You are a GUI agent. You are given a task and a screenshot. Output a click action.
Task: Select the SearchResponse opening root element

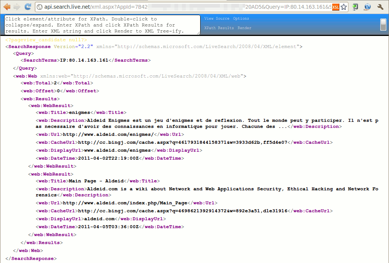(x=29, y=47)
